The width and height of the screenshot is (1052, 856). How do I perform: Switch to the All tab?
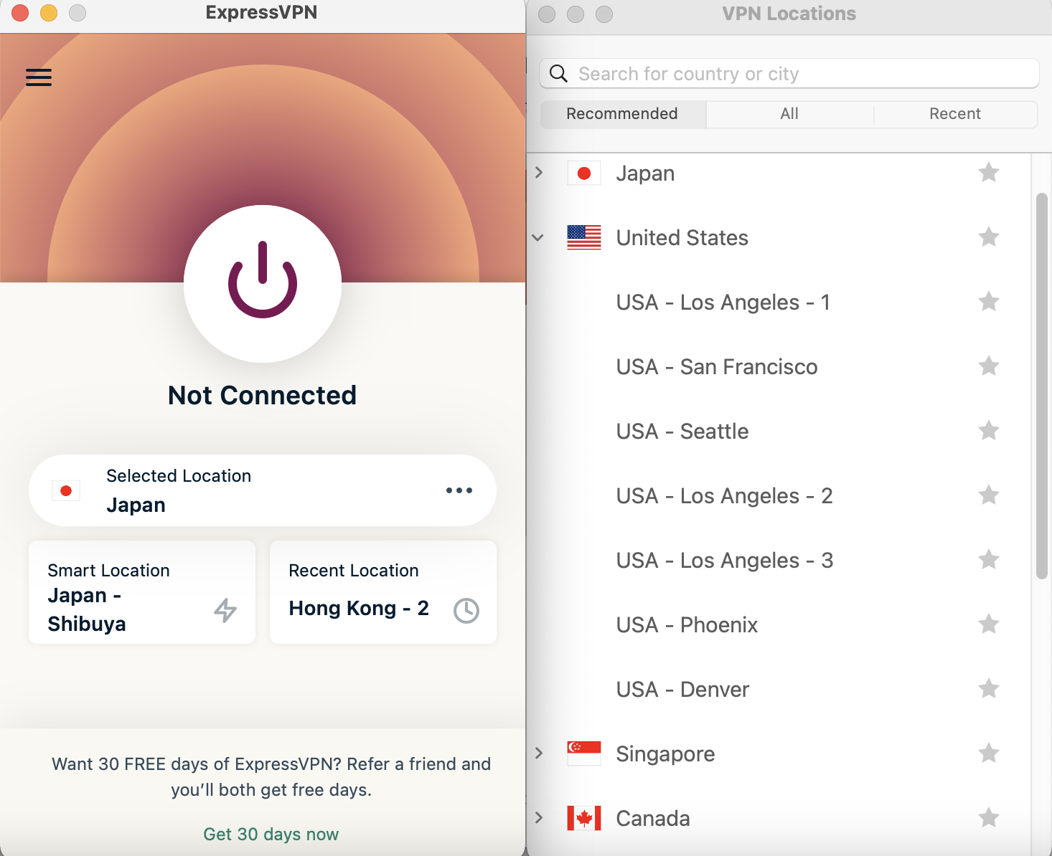coord(789,114)
